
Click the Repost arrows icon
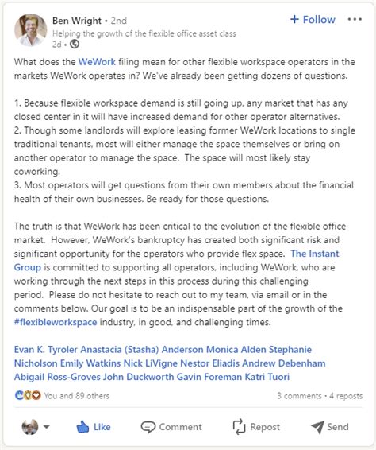pos(239,426)
